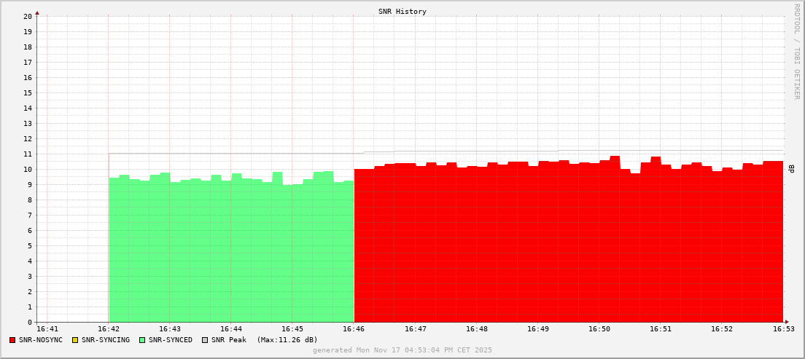This screenshot has height=359, width=805.
Task: Select the SNR-SYNCED legend label
Action: point(171,340)
